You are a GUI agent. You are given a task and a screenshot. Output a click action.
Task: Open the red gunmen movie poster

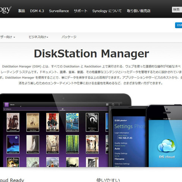[53, 122]
